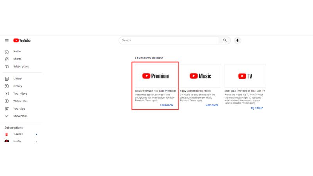Click 'Go ad-free with YouTube Premium' heading
313x176 pixels.
(155, 91)
